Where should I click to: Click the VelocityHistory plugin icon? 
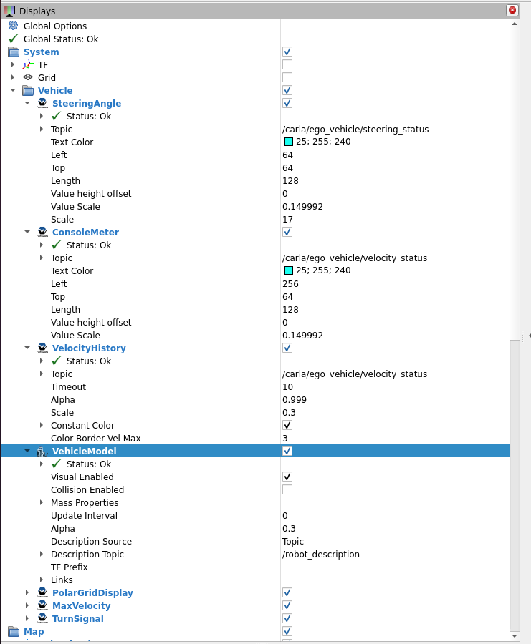(x=42, y=348)
